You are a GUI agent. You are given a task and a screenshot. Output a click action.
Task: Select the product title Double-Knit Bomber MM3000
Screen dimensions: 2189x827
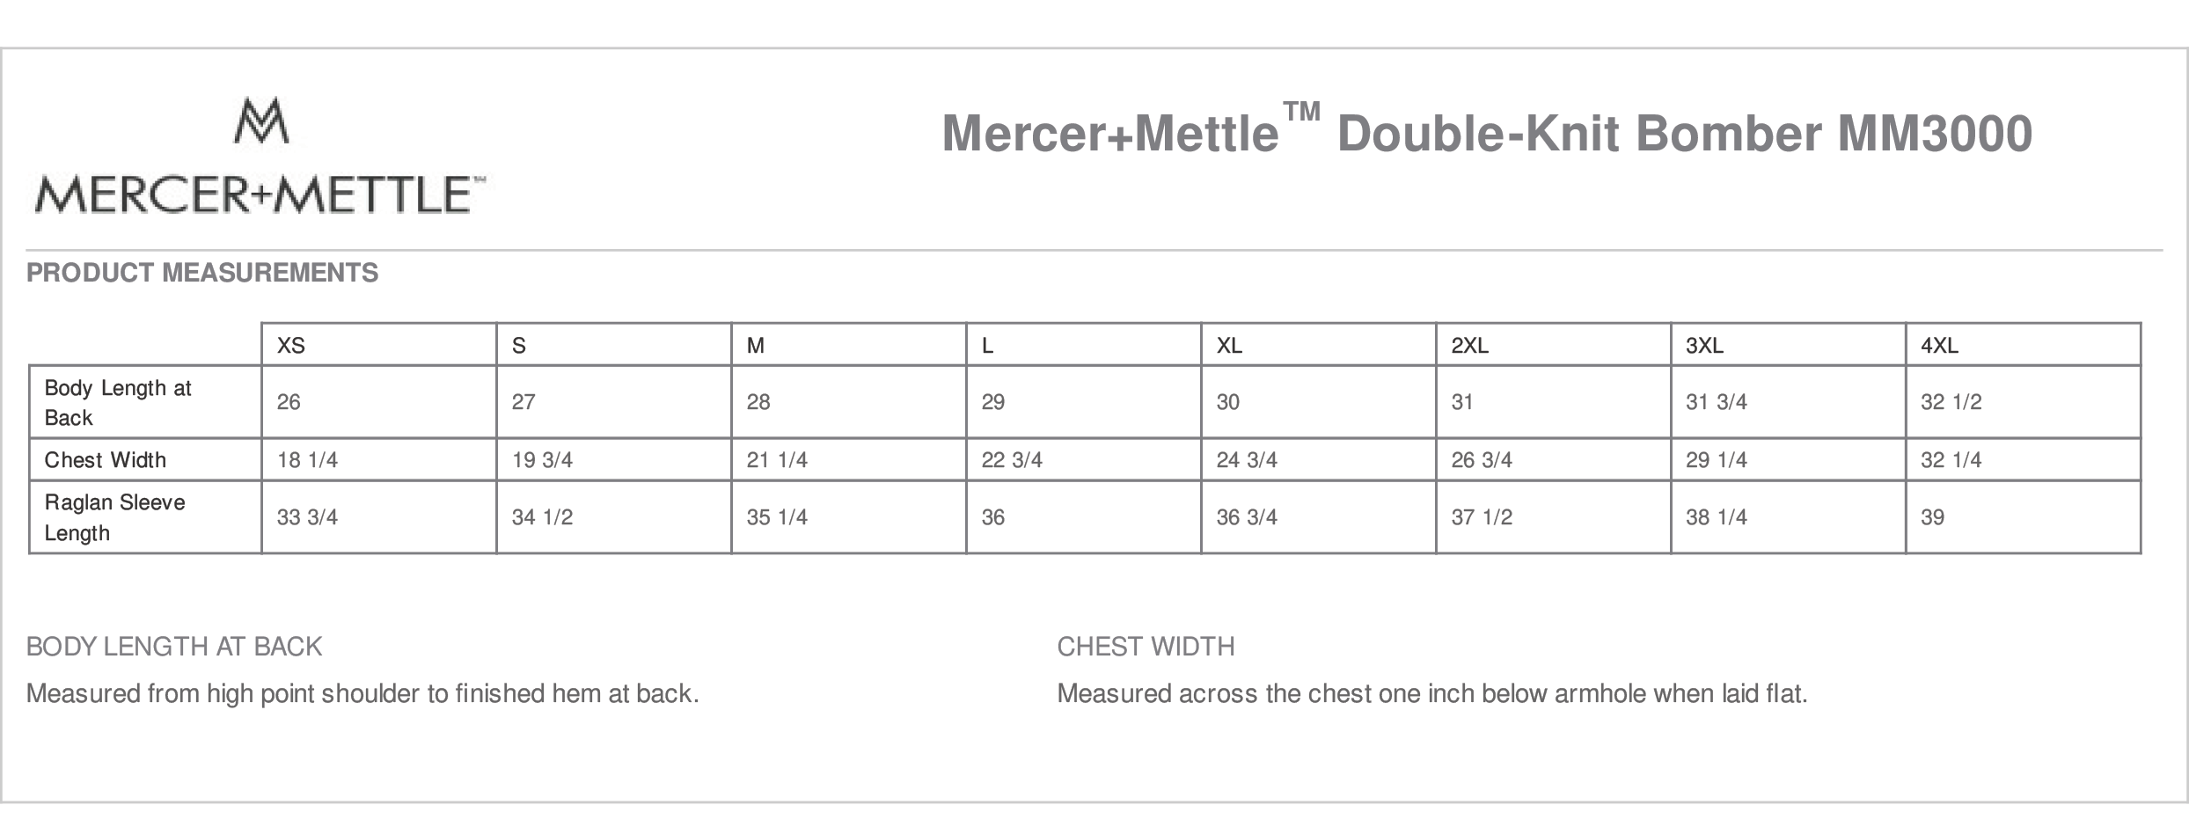click(x=1487, y=133)
